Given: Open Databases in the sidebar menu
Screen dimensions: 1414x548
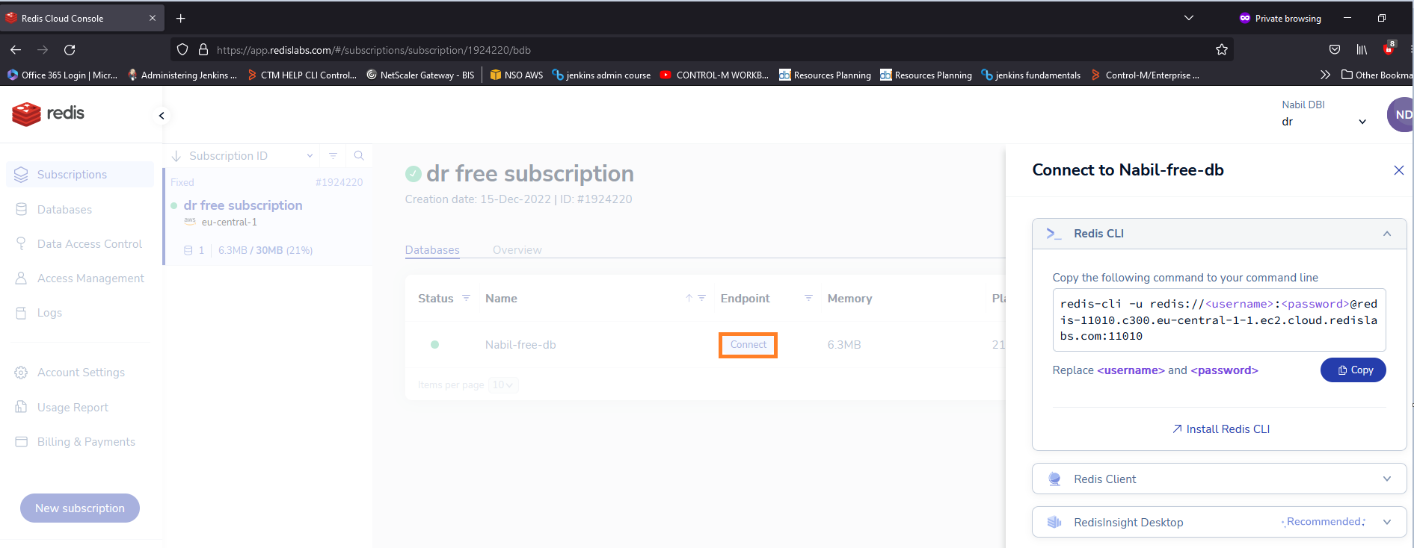Looking at the screenshot, I should [x=64, y=210].
